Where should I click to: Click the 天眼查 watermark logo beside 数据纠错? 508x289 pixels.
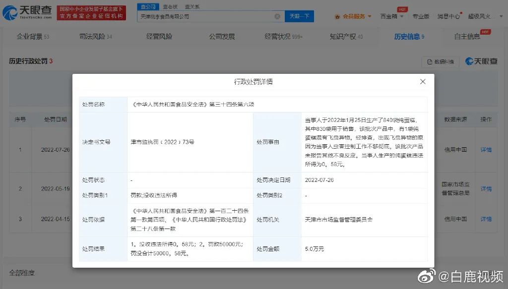click(481, 61)
